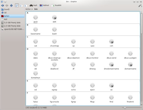143x110 pixels.
Task: Switch to details view mode
Action: click(x=21, y=6)
